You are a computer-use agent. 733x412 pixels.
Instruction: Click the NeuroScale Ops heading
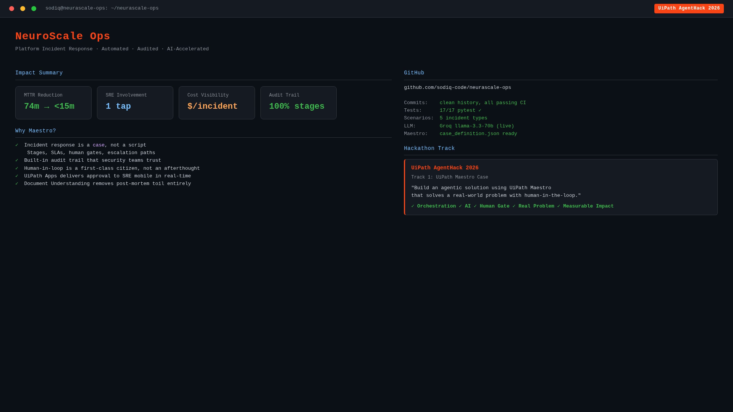pyautogui.click(x=63, y=36)
